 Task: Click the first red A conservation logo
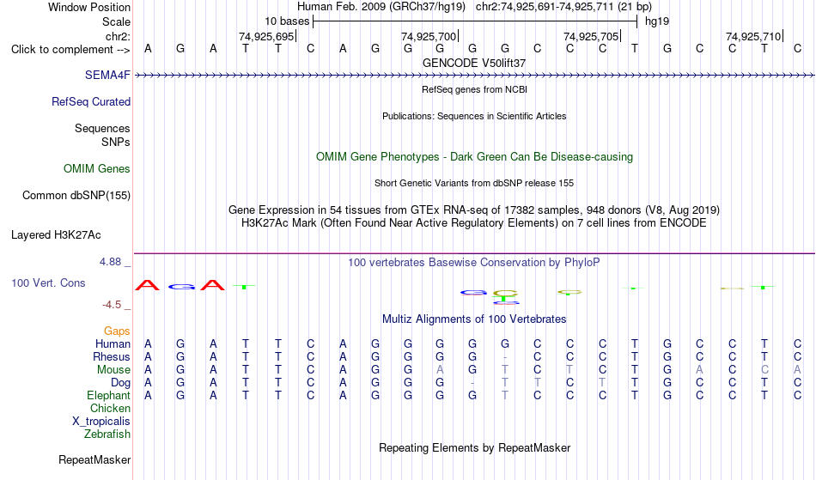[x=147, y=285]
